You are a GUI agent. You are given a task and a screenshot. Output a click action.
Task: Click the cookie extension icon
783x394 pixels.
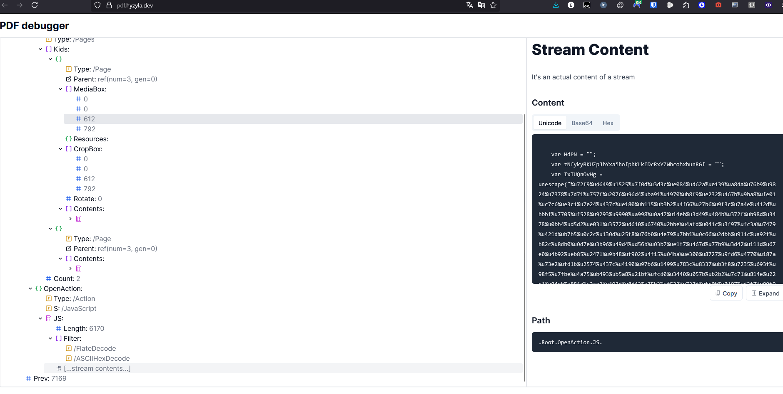point(620,5)
